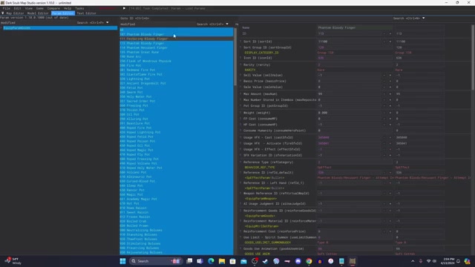This screenshot has height=267, width=475.
Task: Select the Rune Arc row
Action: [177, 56]
